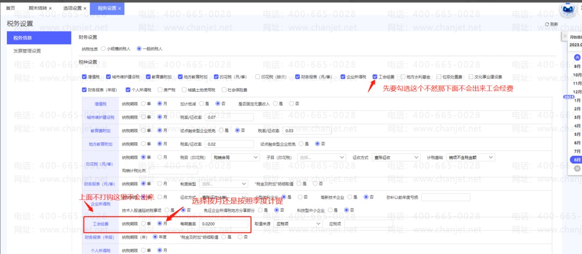Close the 期末结转 tab
The image size is (582, 254).
(x=50, y=9)
